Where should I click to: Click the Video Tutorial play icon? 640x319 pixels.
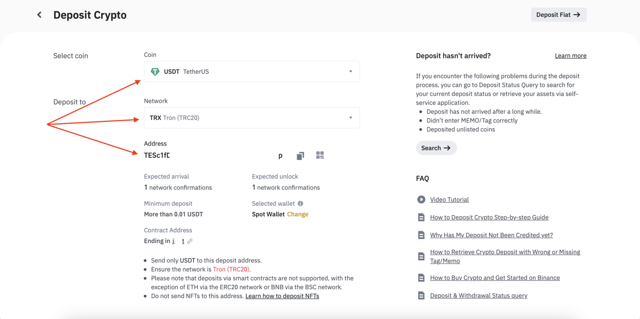421,199
